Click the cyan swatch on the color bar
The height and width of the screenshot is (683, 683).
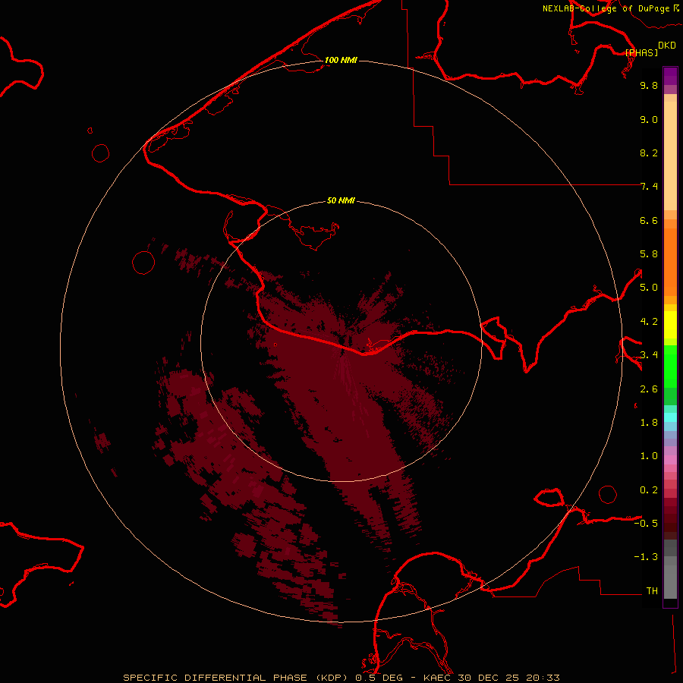point(670,417)
